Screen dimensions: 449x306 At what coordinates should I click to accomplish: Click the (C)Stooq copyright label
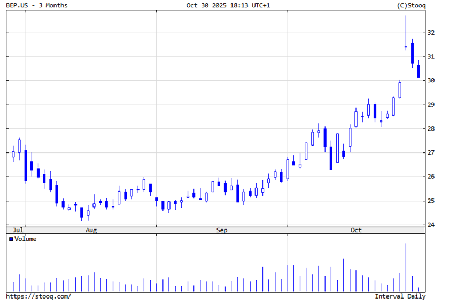[x=408, y=5]
